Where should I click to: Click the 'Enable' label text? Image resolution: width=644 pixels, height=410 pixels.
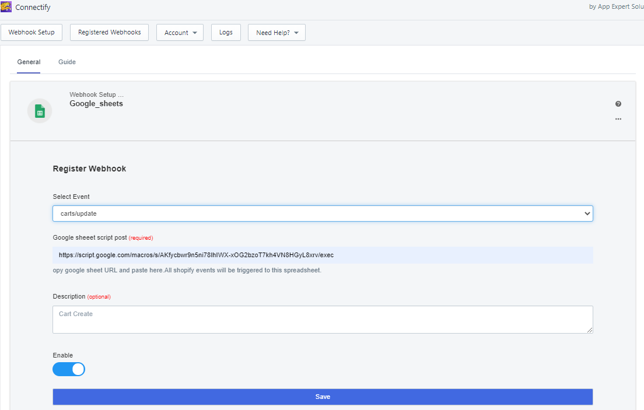click(63, 355)
